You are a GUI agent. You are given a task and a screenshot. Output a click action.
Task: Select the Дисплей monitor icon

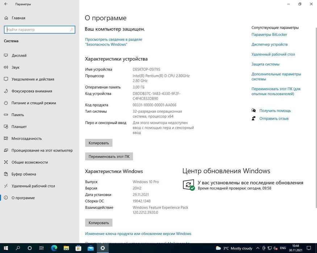[6, 55]
